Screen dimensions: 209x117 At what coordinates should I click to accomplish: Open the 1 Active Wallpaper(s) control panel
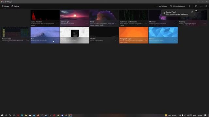(178, 6)
